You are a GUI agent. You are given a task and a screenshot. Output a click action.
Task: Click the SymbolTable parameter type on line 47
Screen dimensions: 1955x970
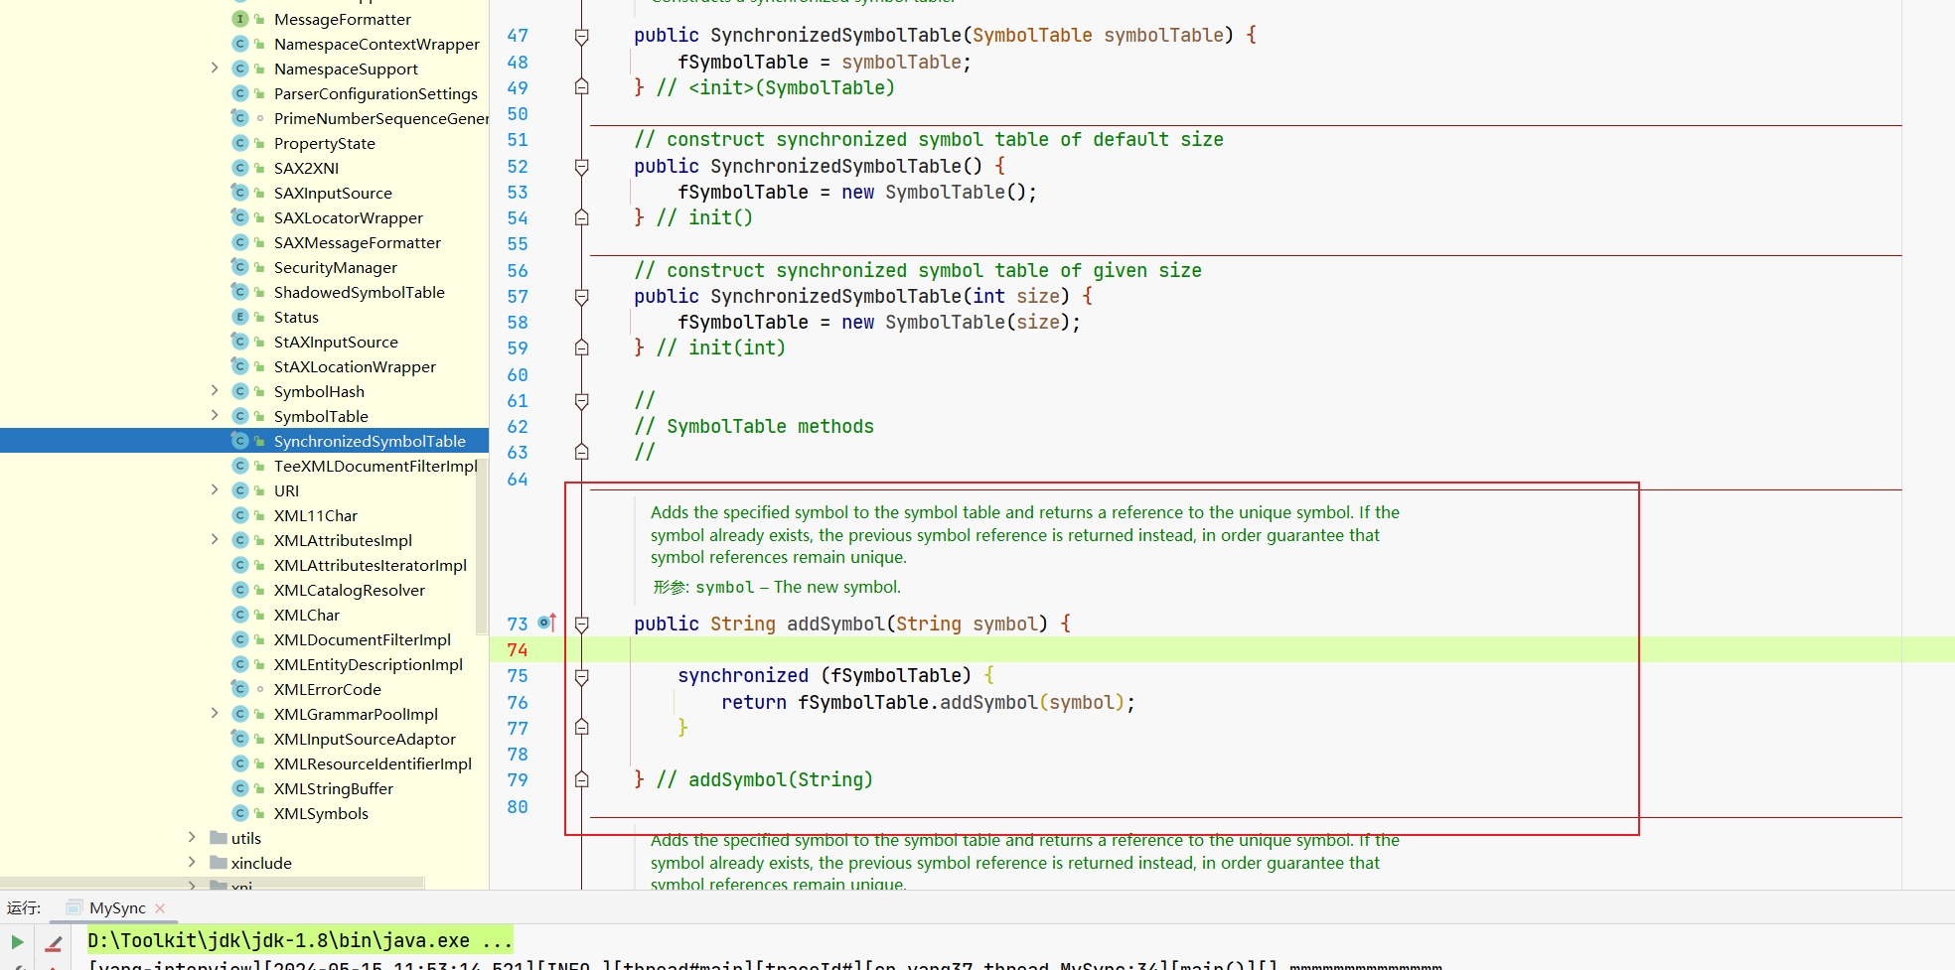click(1032, 35)
